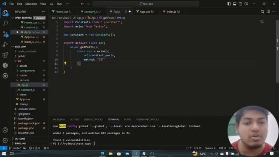Screen dimensions: 279x157
Task: Open File Explorer from taskbar
Action: pyautogui.click(x=111, y=154)
